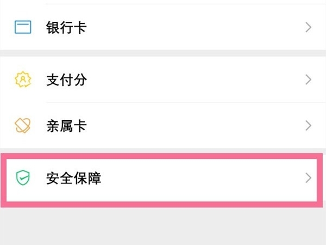Click the orange 亲属卡 card icon
Image resolution: width=326 pixels, height=245 pixels.
[23, 126]
